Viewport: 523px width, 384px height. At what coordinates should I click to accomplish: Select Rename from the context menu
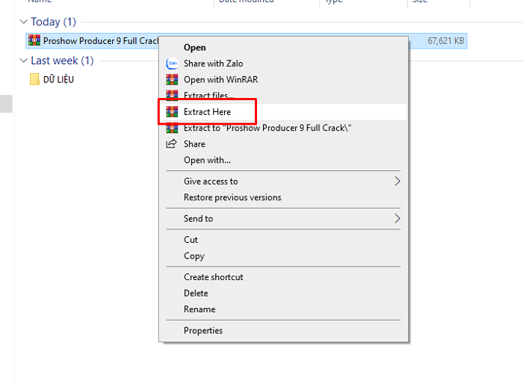(x=283, y=309)
